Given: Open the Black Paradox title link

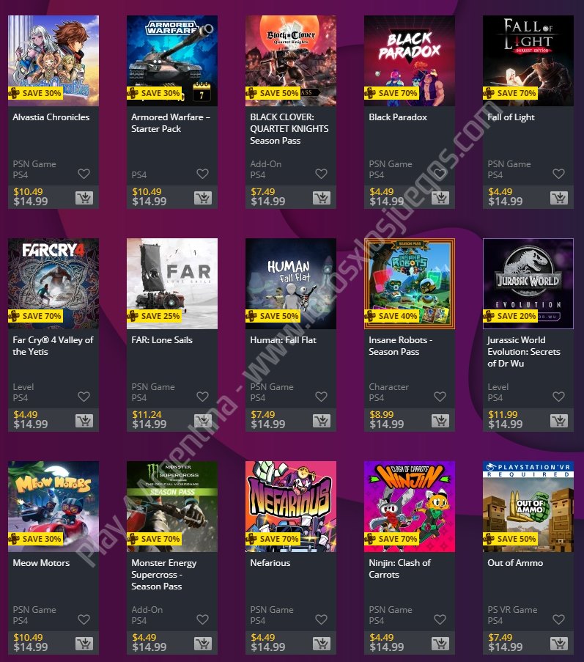Looking at the screenshot, I should [x=398, y=117].
